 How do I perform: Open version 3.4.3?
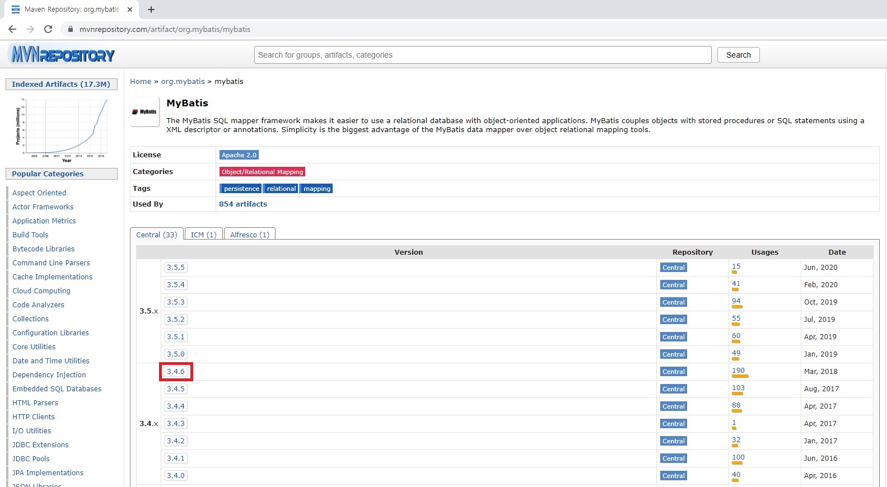click(x=176, y=424)
